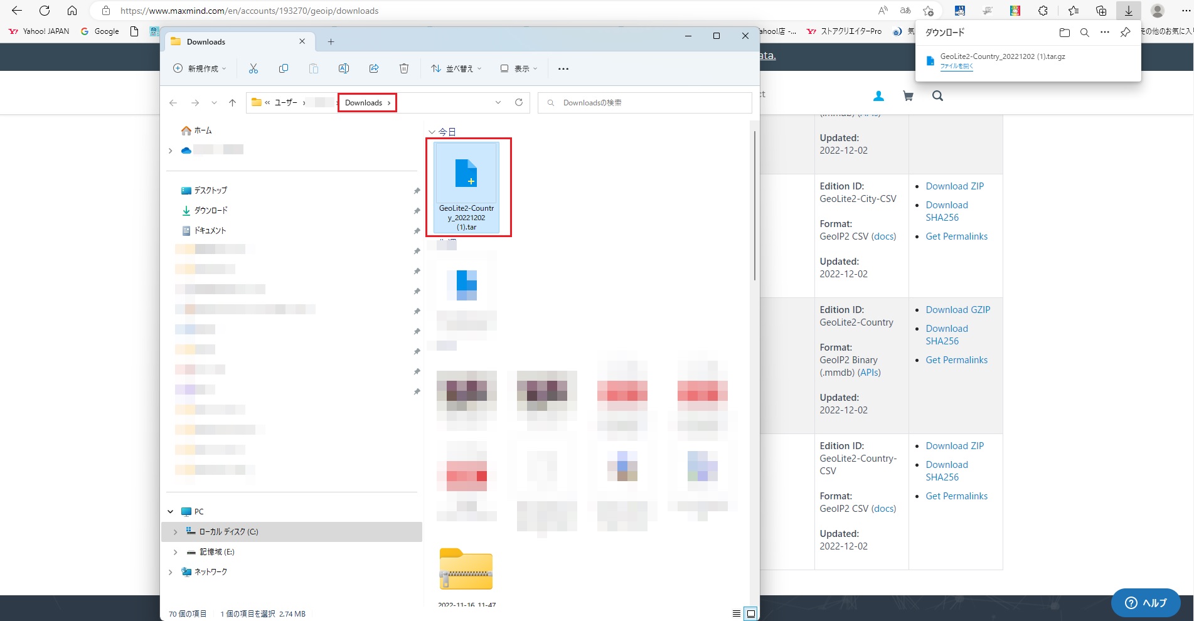The height and width of the screenshot is (621, 1194).
Task: Open the 新規作成 menu
Action: (200, 68)
